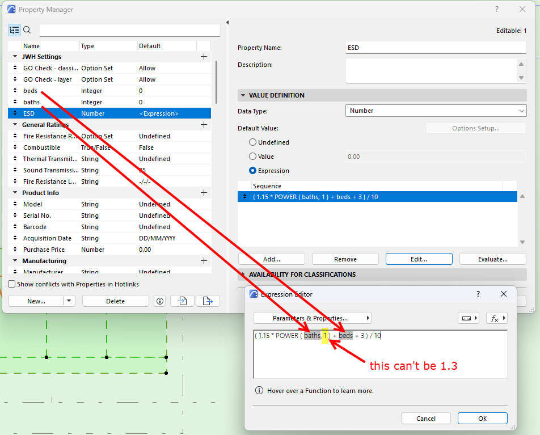Screen dimensions: 540x435
Task: Open the units ruler icon menu
Action: pyautogui.click(x=469, y=318)
